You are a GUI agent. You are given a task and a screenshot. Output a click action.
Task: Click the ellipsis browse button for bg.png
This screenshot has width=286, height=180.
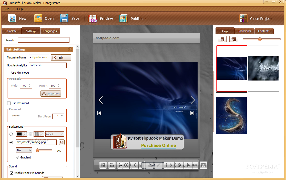pos(54,142)
